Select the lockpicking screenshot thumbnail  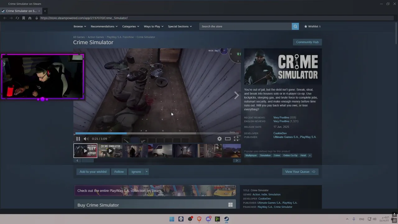point(210,151)
